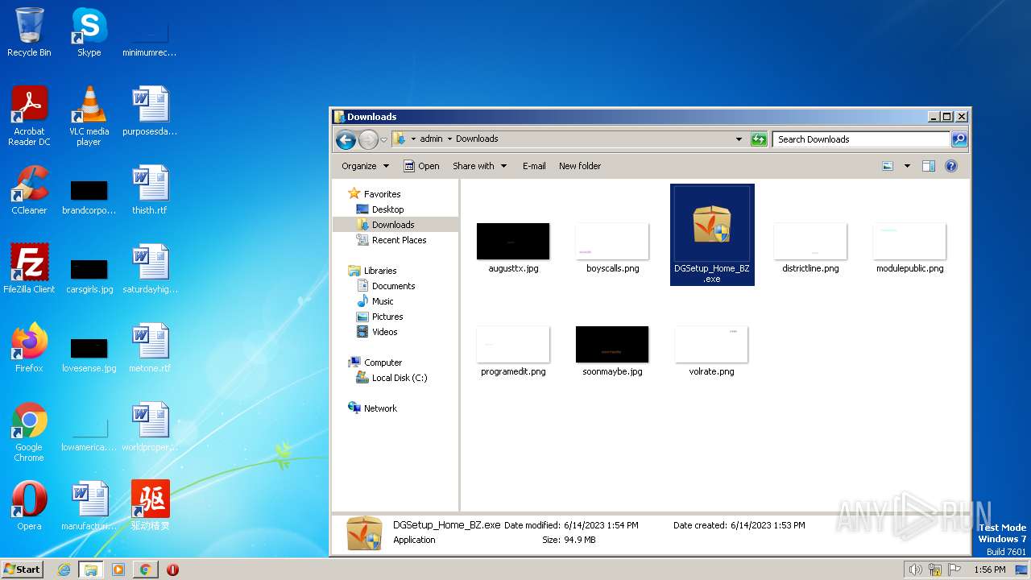Image resolution: width=1031 pixels, height=580 pixels.
Task: Click the volume icon in system tray
Action: pyautogui.click(x=915, y=570)
